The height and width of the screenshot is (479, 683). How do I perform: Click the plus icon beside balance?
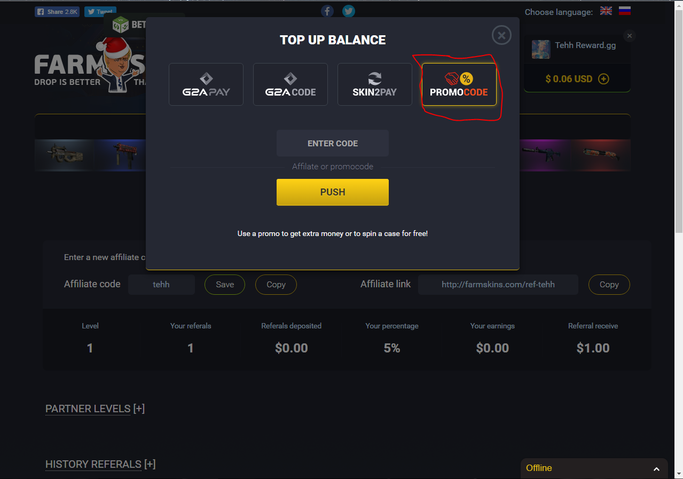point(603,79)
